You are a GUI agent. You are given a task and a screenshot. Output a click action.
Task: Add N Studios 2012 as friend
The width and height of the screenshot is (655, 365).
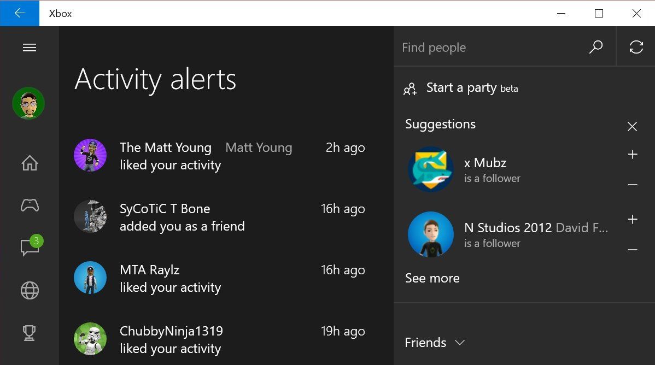coord(632,220)
